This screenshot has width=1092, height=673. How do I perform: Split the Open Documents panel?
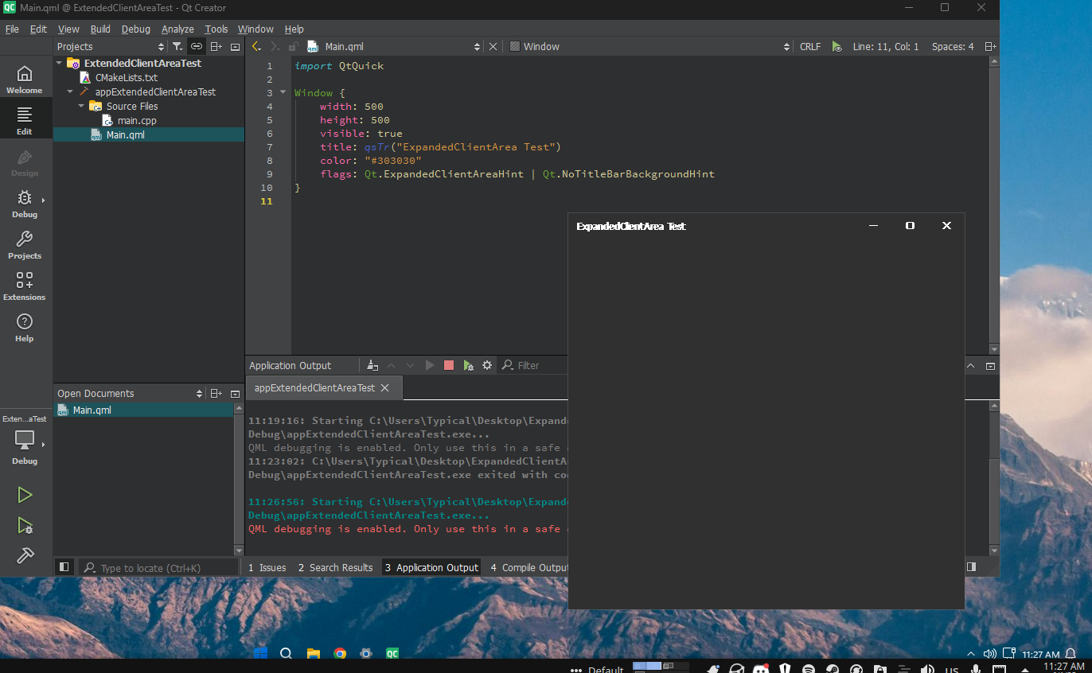[216, 394]
